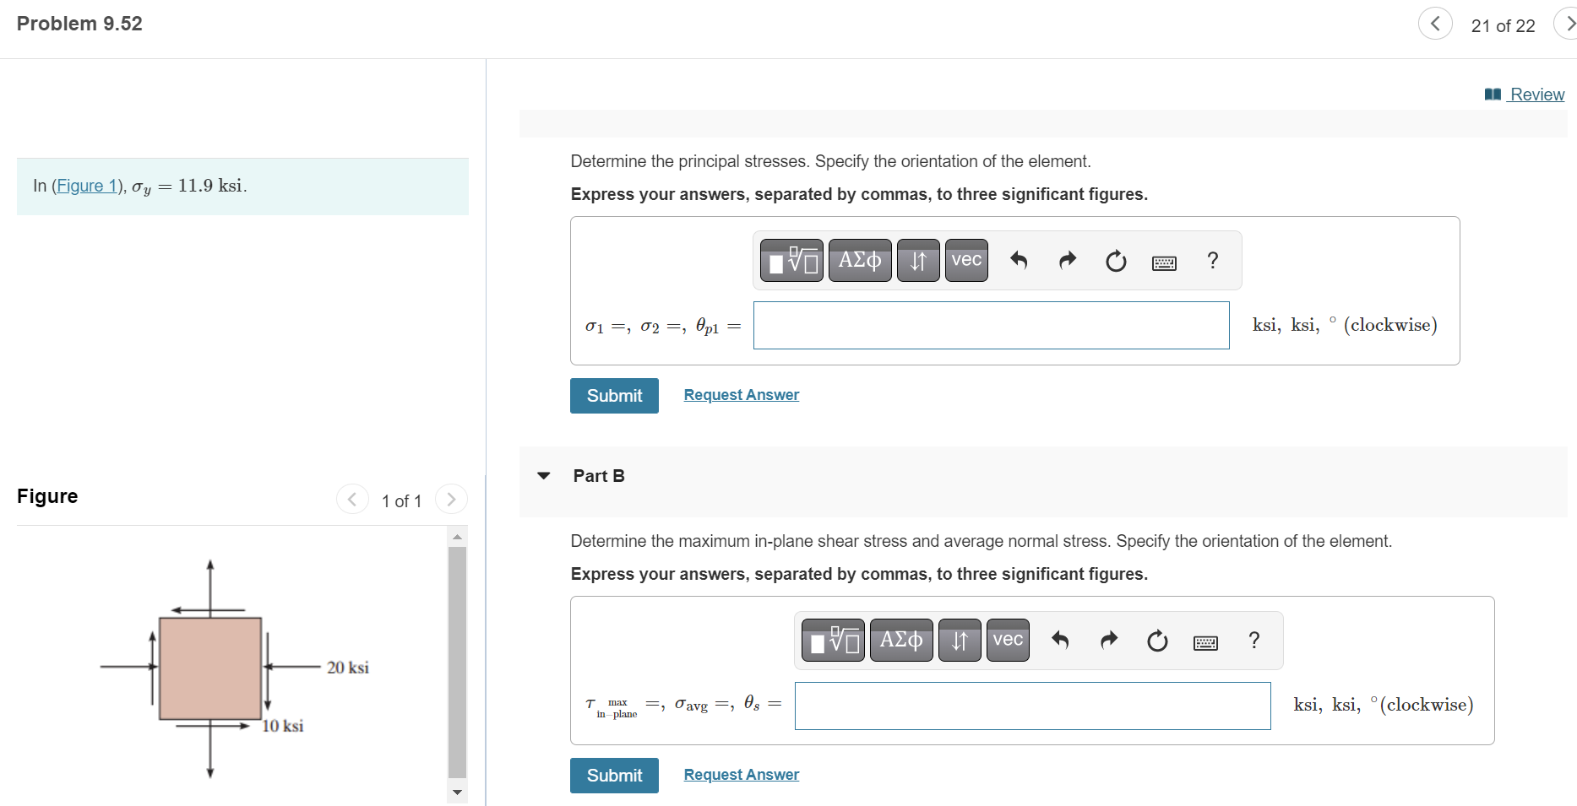The height and width of the screenshot is (806, 1577).
Task: Click the reset answer icon in Part A toolbar
Action: click(1115, 260)
